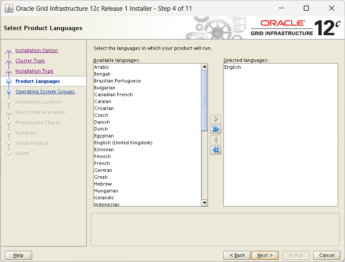Click the empty message text area
The height and width of the screenshot is (262, 345).
click(215, 229)
